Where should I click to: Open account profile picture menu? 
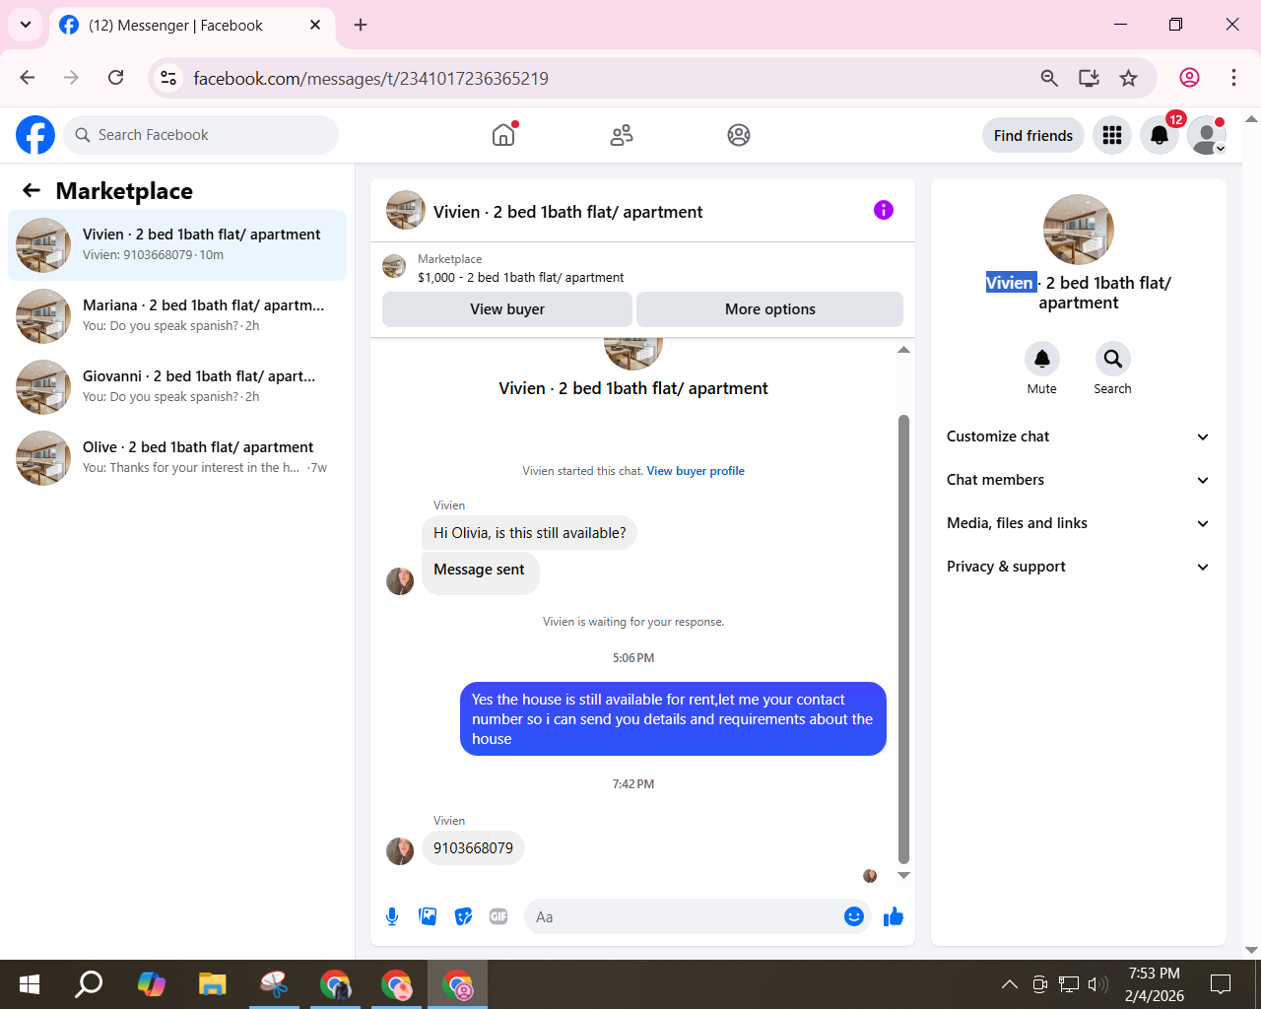[1207, 135]
